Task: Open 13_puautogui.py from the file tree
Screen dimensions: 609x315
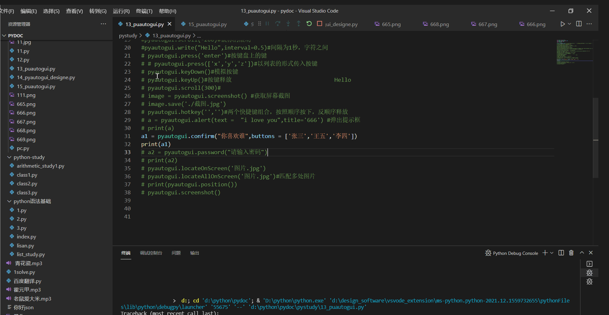Action: coord(36,69)
